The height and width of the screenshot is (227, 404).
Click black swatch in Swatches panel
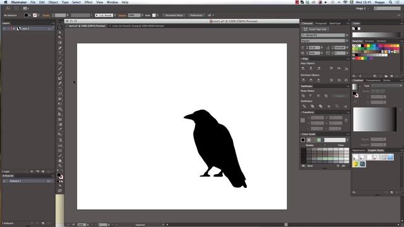[362, 46]
